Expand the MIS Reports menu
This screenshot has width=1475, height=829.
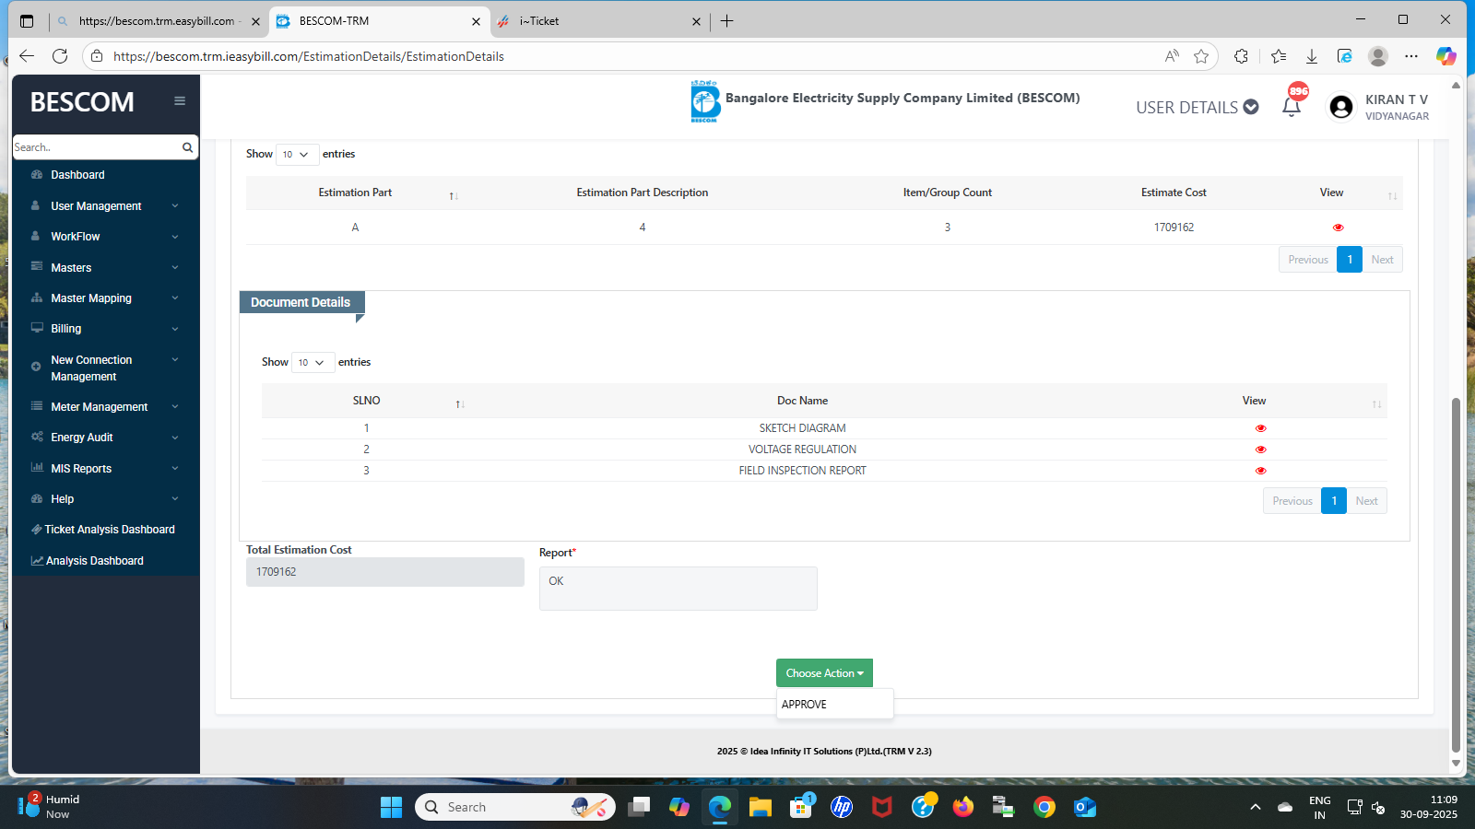106,469
